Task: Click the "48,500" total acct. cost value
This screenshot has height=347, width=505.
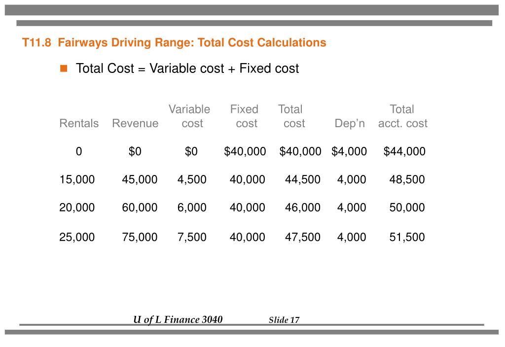Action: [407, 179]
